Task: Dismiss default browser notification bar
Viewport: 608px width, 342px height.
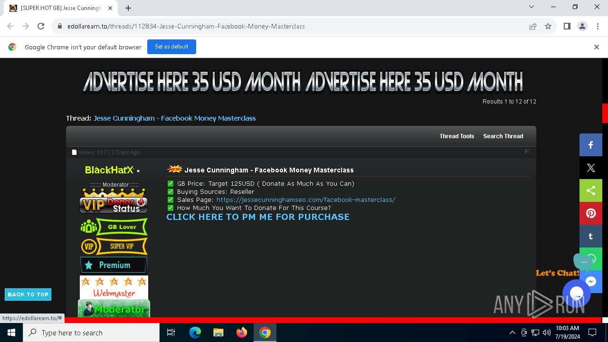Action: point(597,47)
